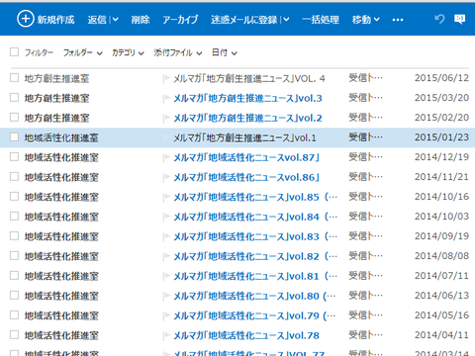This screenshot has width=475, height=356.
Task: Click sender 地域活性化推進室 dated 2014/09/19
Action: click(x=61, y=236)
